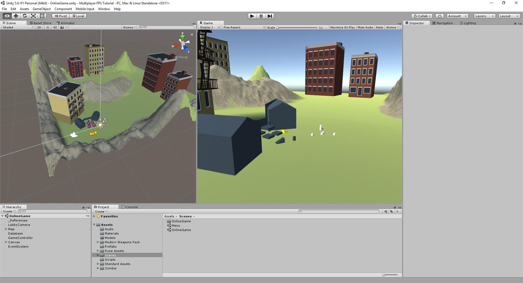The height and width of the screenshot is (283, 523).
Task: Select the Rect transform tool
Action: 42,16
